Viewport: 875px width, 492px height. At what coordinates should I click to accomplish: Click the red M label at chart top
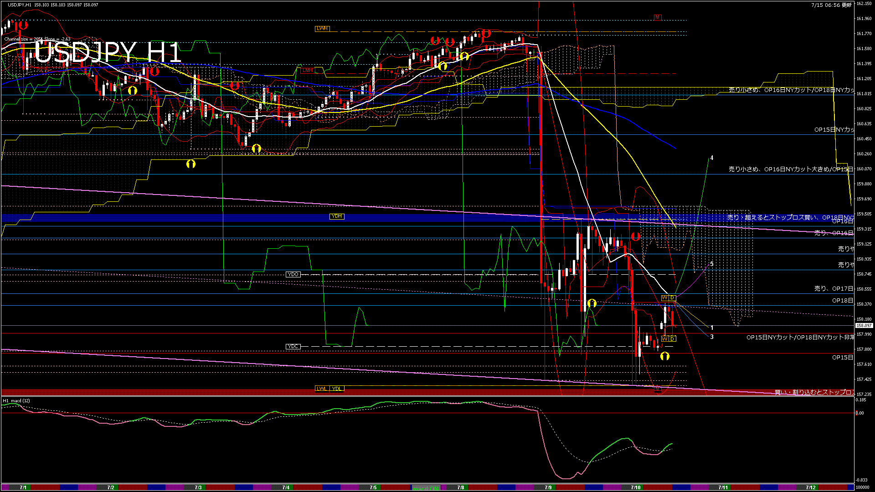[657, 17]
